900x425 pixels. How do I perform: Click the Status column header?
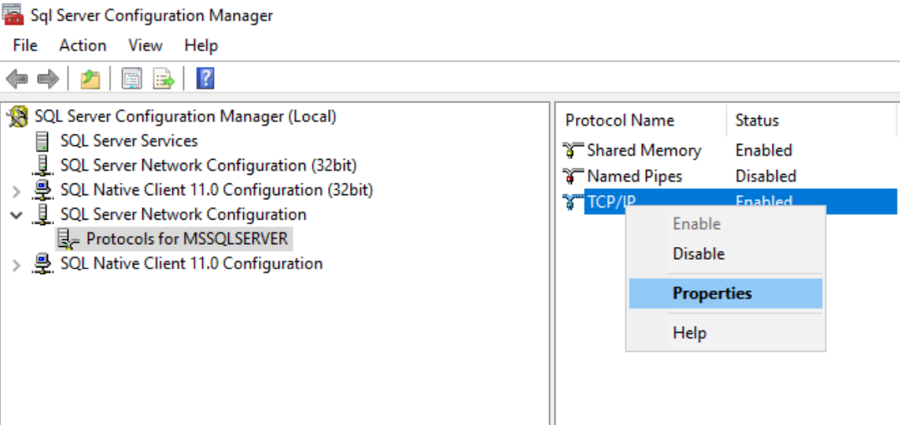pyautogui.click(x=757, y=120)
